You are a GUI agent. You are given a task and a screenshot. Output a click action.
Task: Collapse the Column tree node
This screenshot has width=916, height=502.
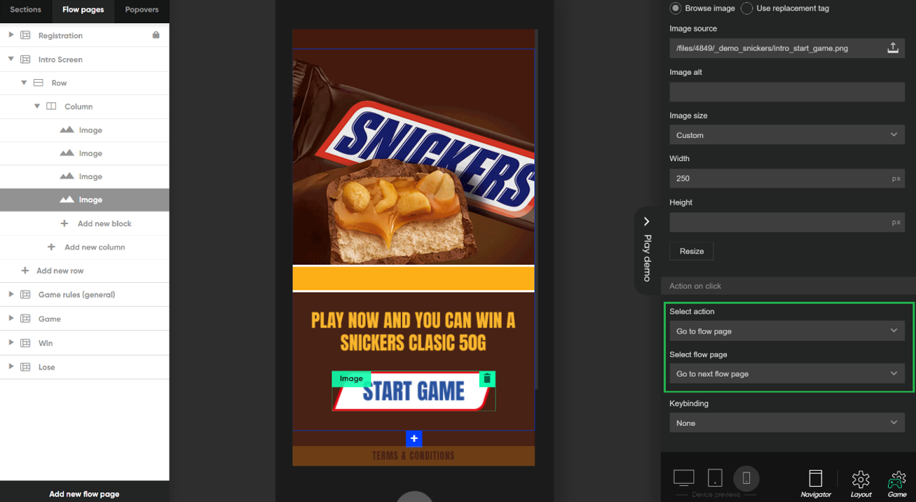point(37,106)
